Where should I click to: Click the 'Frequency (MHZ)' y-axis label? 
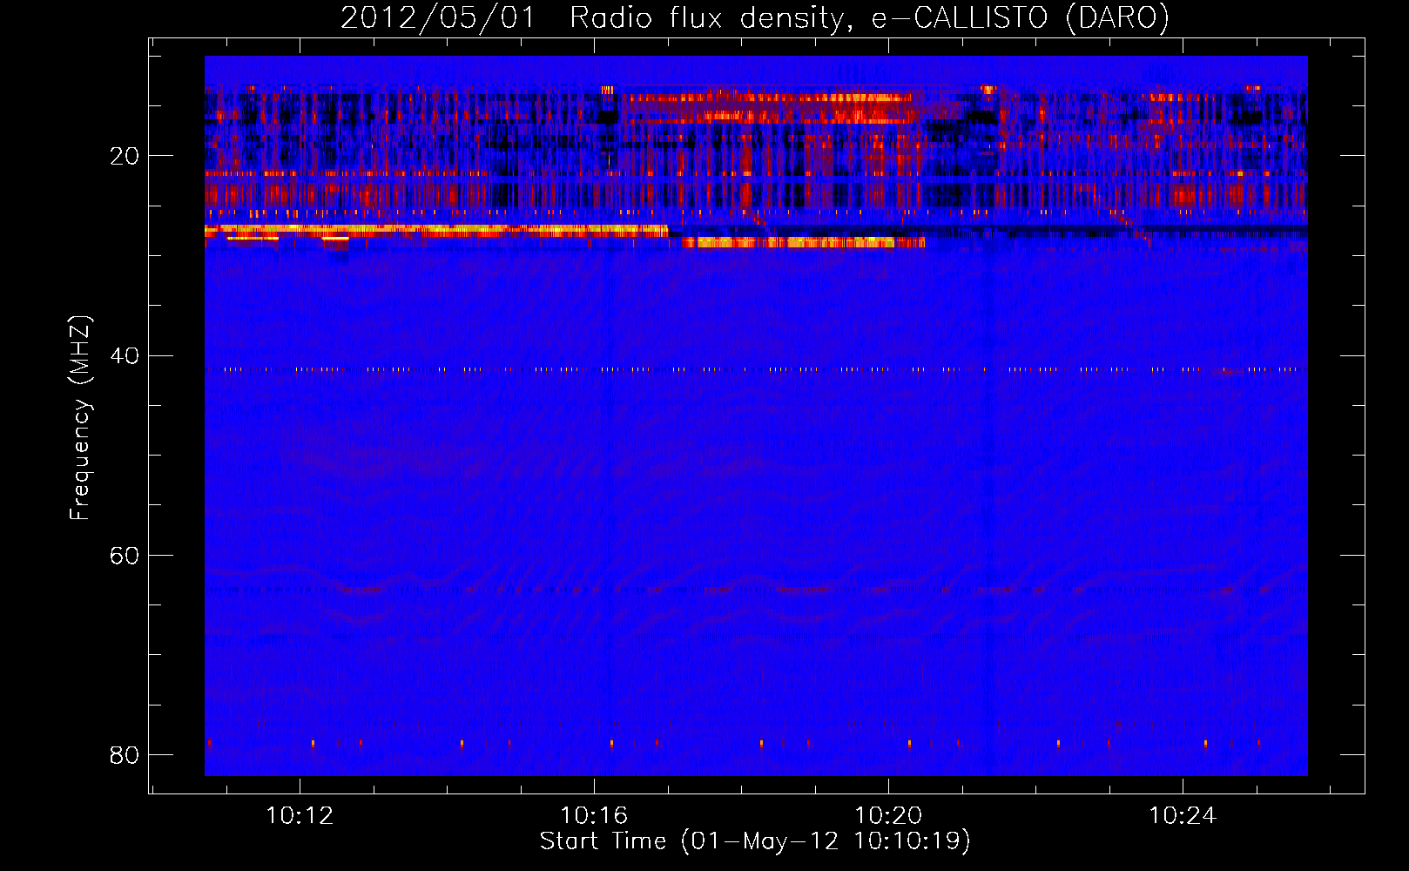80,418
